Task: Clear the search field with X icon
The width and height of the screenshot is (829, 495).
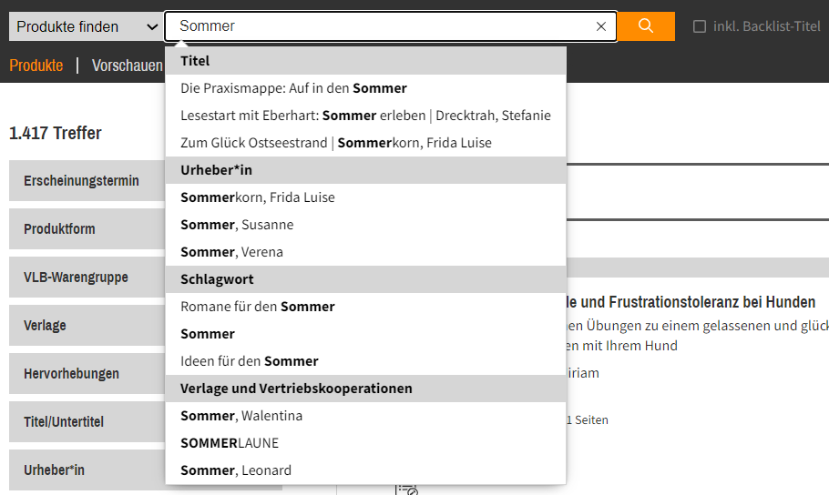Action: click(600, 26)
